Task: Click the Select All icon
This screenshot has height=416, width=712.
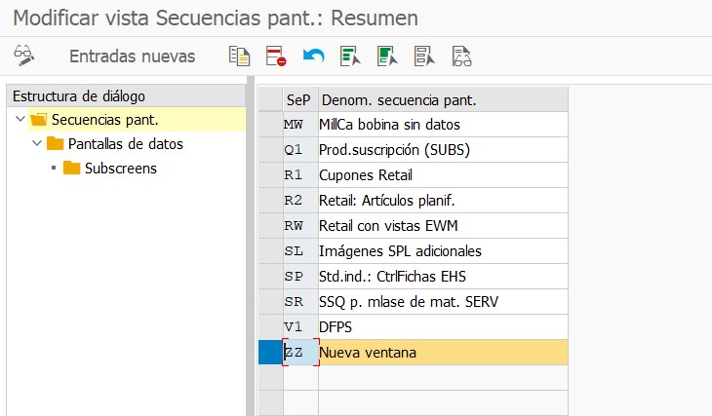Action: 350,57
